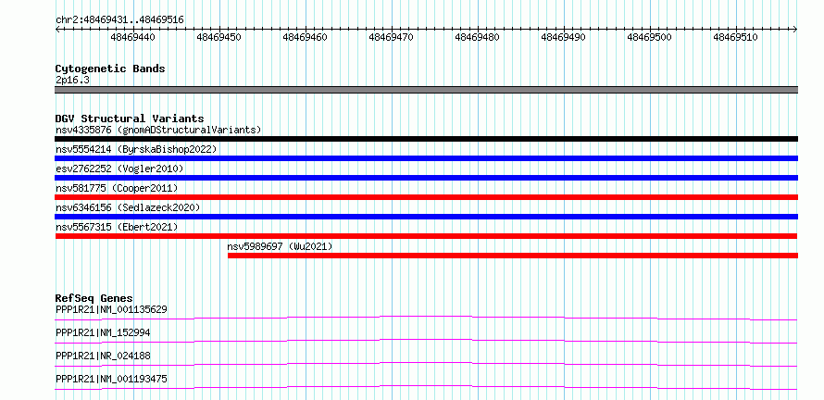Click the magenta NR_024188 transcript line
Image resolution: width=824 pixels, height=400 pixels.
click(x=426, y=364)
